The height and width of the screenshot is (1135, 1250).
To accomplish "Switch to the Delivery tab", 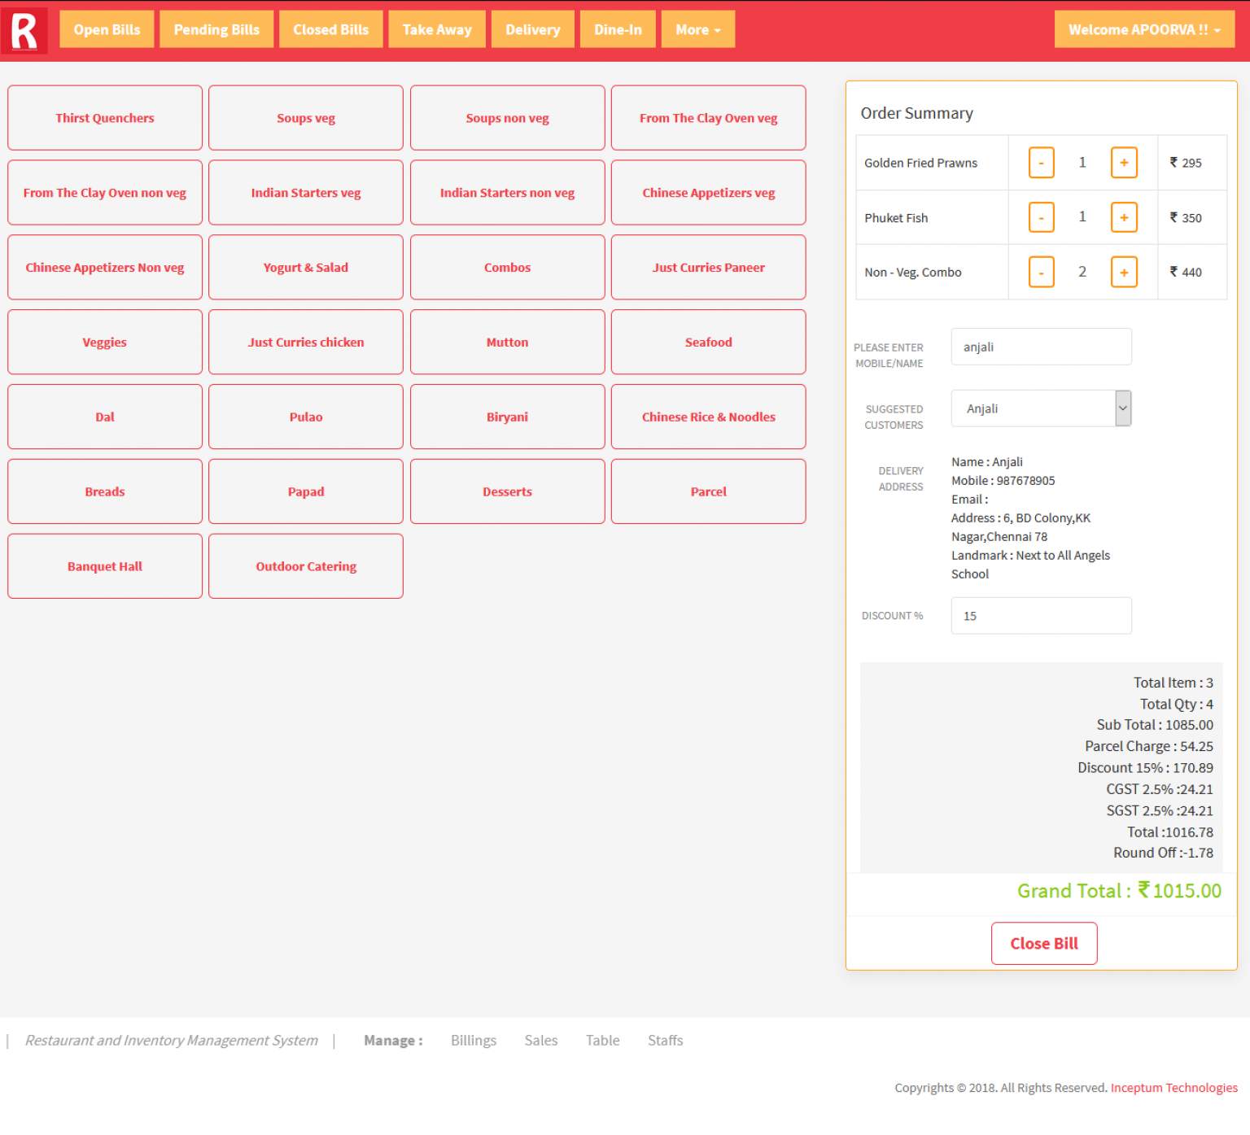I will (532, 28).
